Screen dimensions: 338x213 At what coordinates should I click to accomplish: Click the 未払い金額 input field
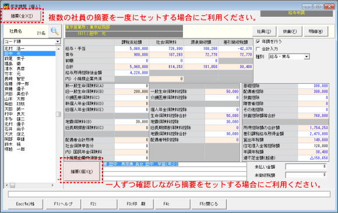(306, 166)
